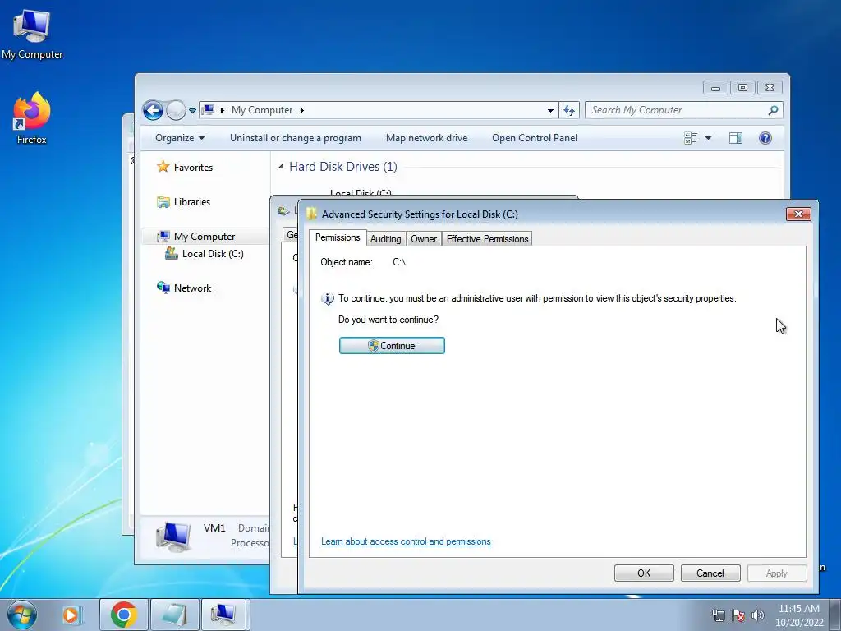841x631 pixels.
Task: Click the Network globe icon in sidebar
Action: [x=163, y=288]
